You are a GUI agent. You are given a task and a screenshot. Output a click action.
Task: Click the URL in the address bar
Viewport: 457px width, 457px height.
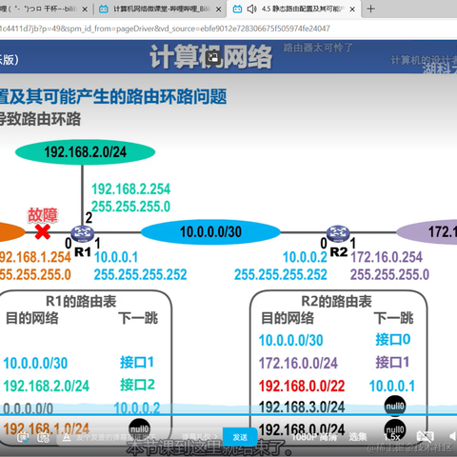click(165, 29)
